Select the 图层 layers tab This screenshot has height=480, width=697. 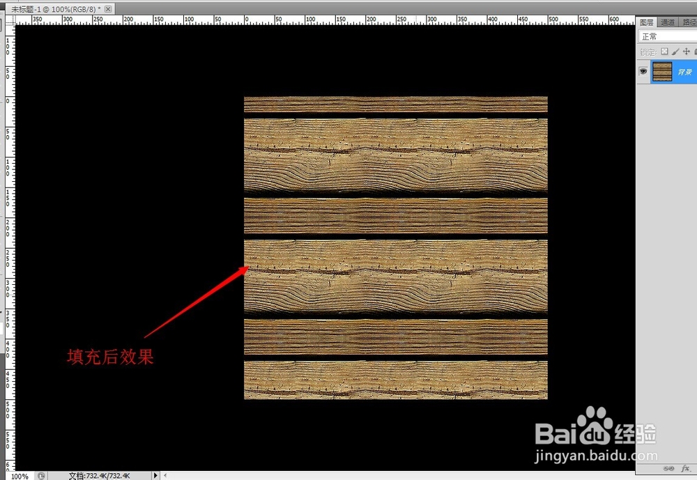click(x=646, y=22)
